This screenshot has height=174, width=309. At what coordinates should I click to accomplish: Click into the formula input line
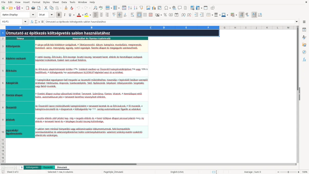pos(170,22)
